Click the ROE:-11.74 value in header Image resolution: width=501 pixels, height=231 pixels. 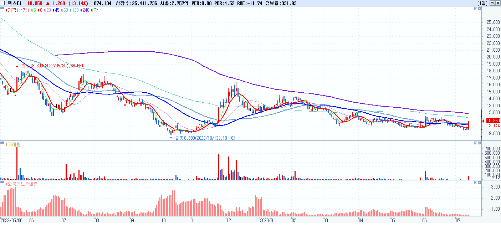[x=250, y=3]
